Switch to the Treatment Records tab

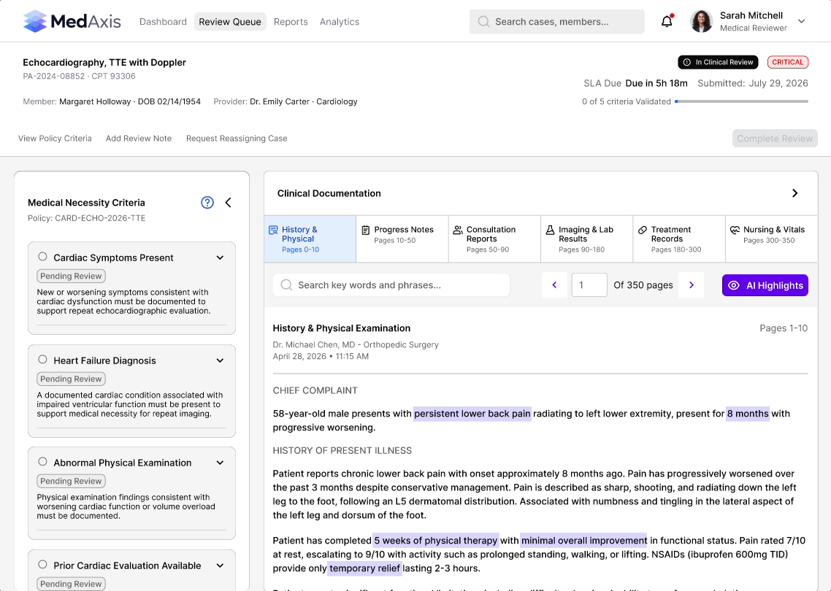(679, 239)
